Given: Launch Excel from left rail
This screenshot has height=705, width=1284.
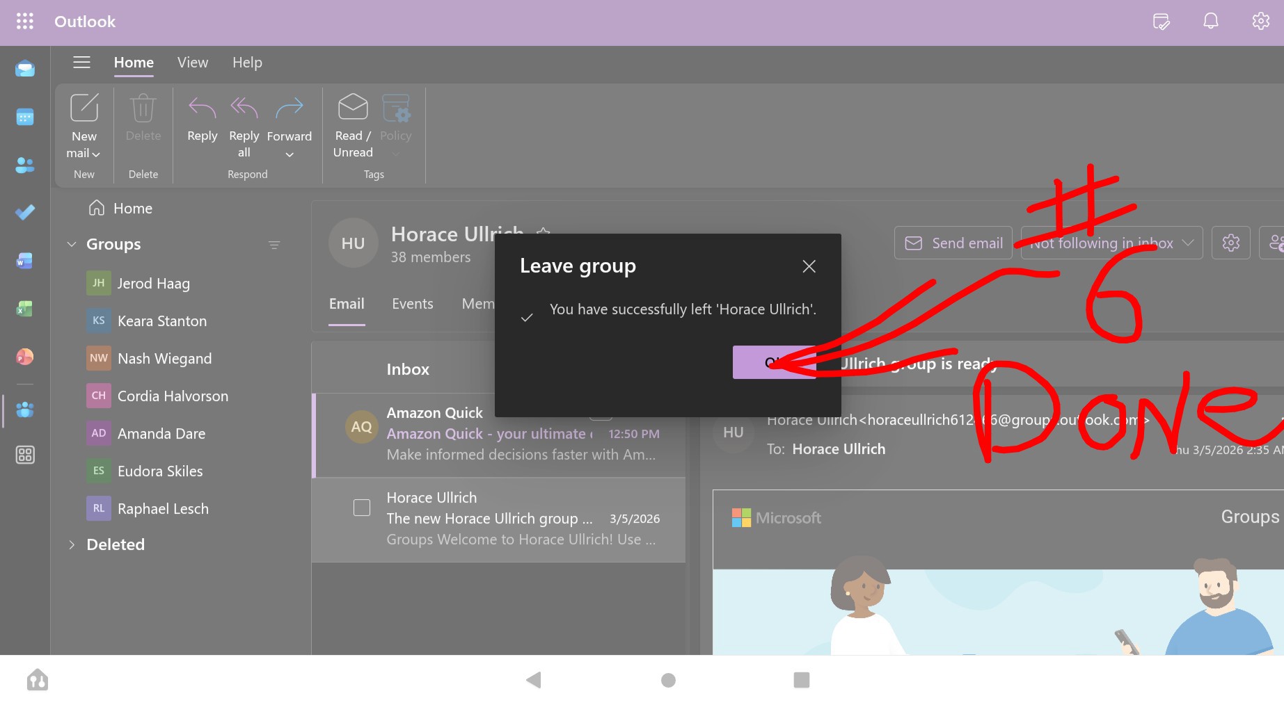Looking at the screenshot, I should [x=25, y=308].
